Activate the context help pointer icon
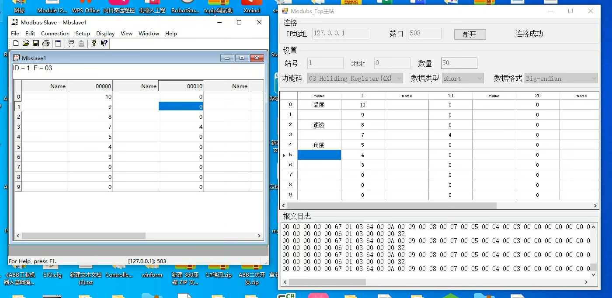Viewport: 612px width, 298px height. (x=104, y=43)
